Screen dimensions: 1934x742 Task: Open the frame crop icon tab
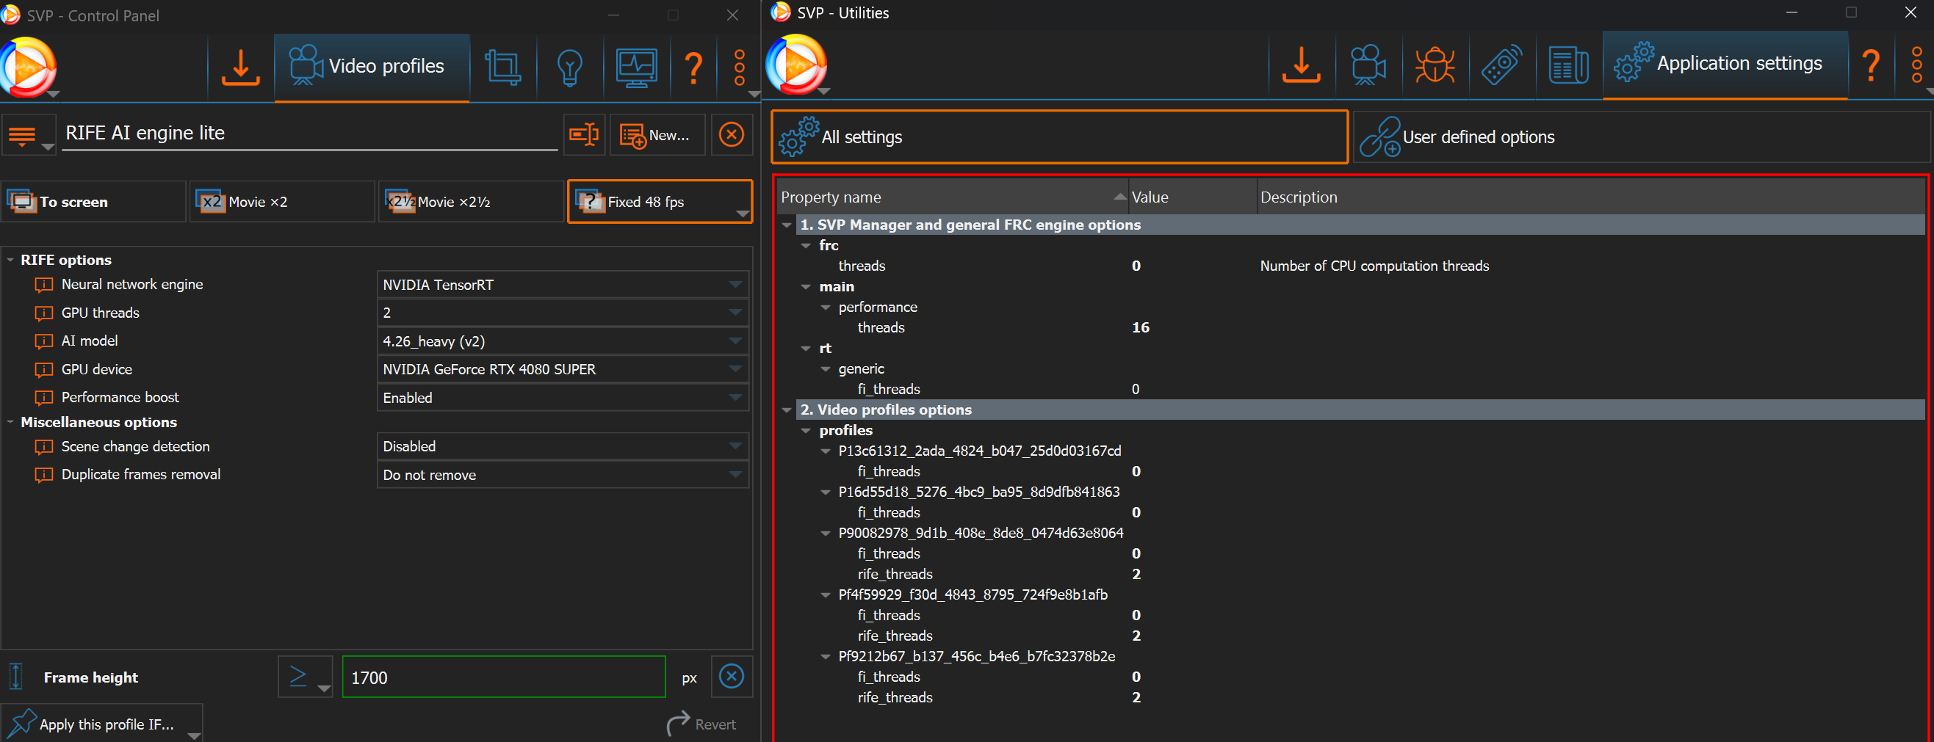click(502, 68)
